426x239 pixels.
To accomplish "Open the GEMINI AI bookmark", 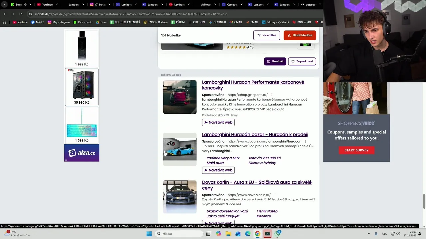I will pos(217,22).
